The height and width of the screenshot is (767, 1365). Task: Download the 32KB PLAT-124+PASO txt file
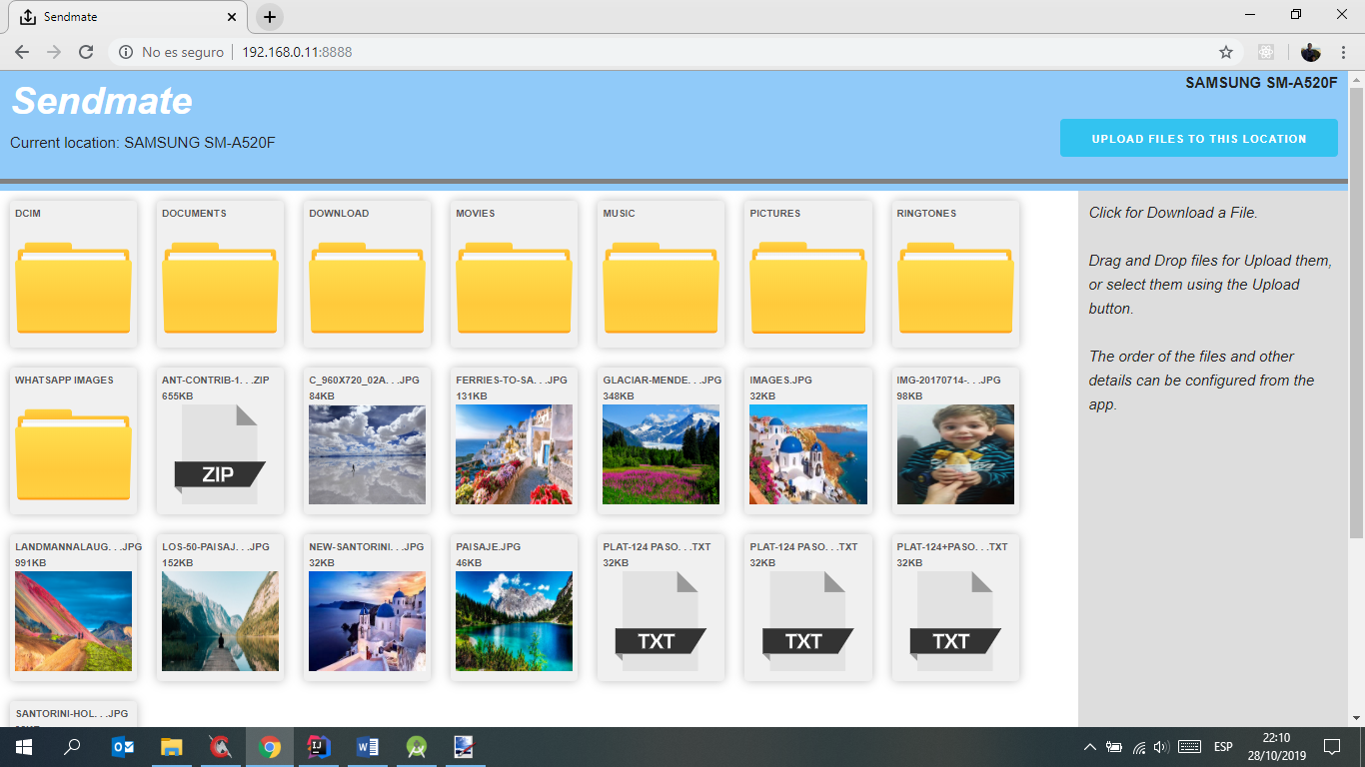click(955, 608)
